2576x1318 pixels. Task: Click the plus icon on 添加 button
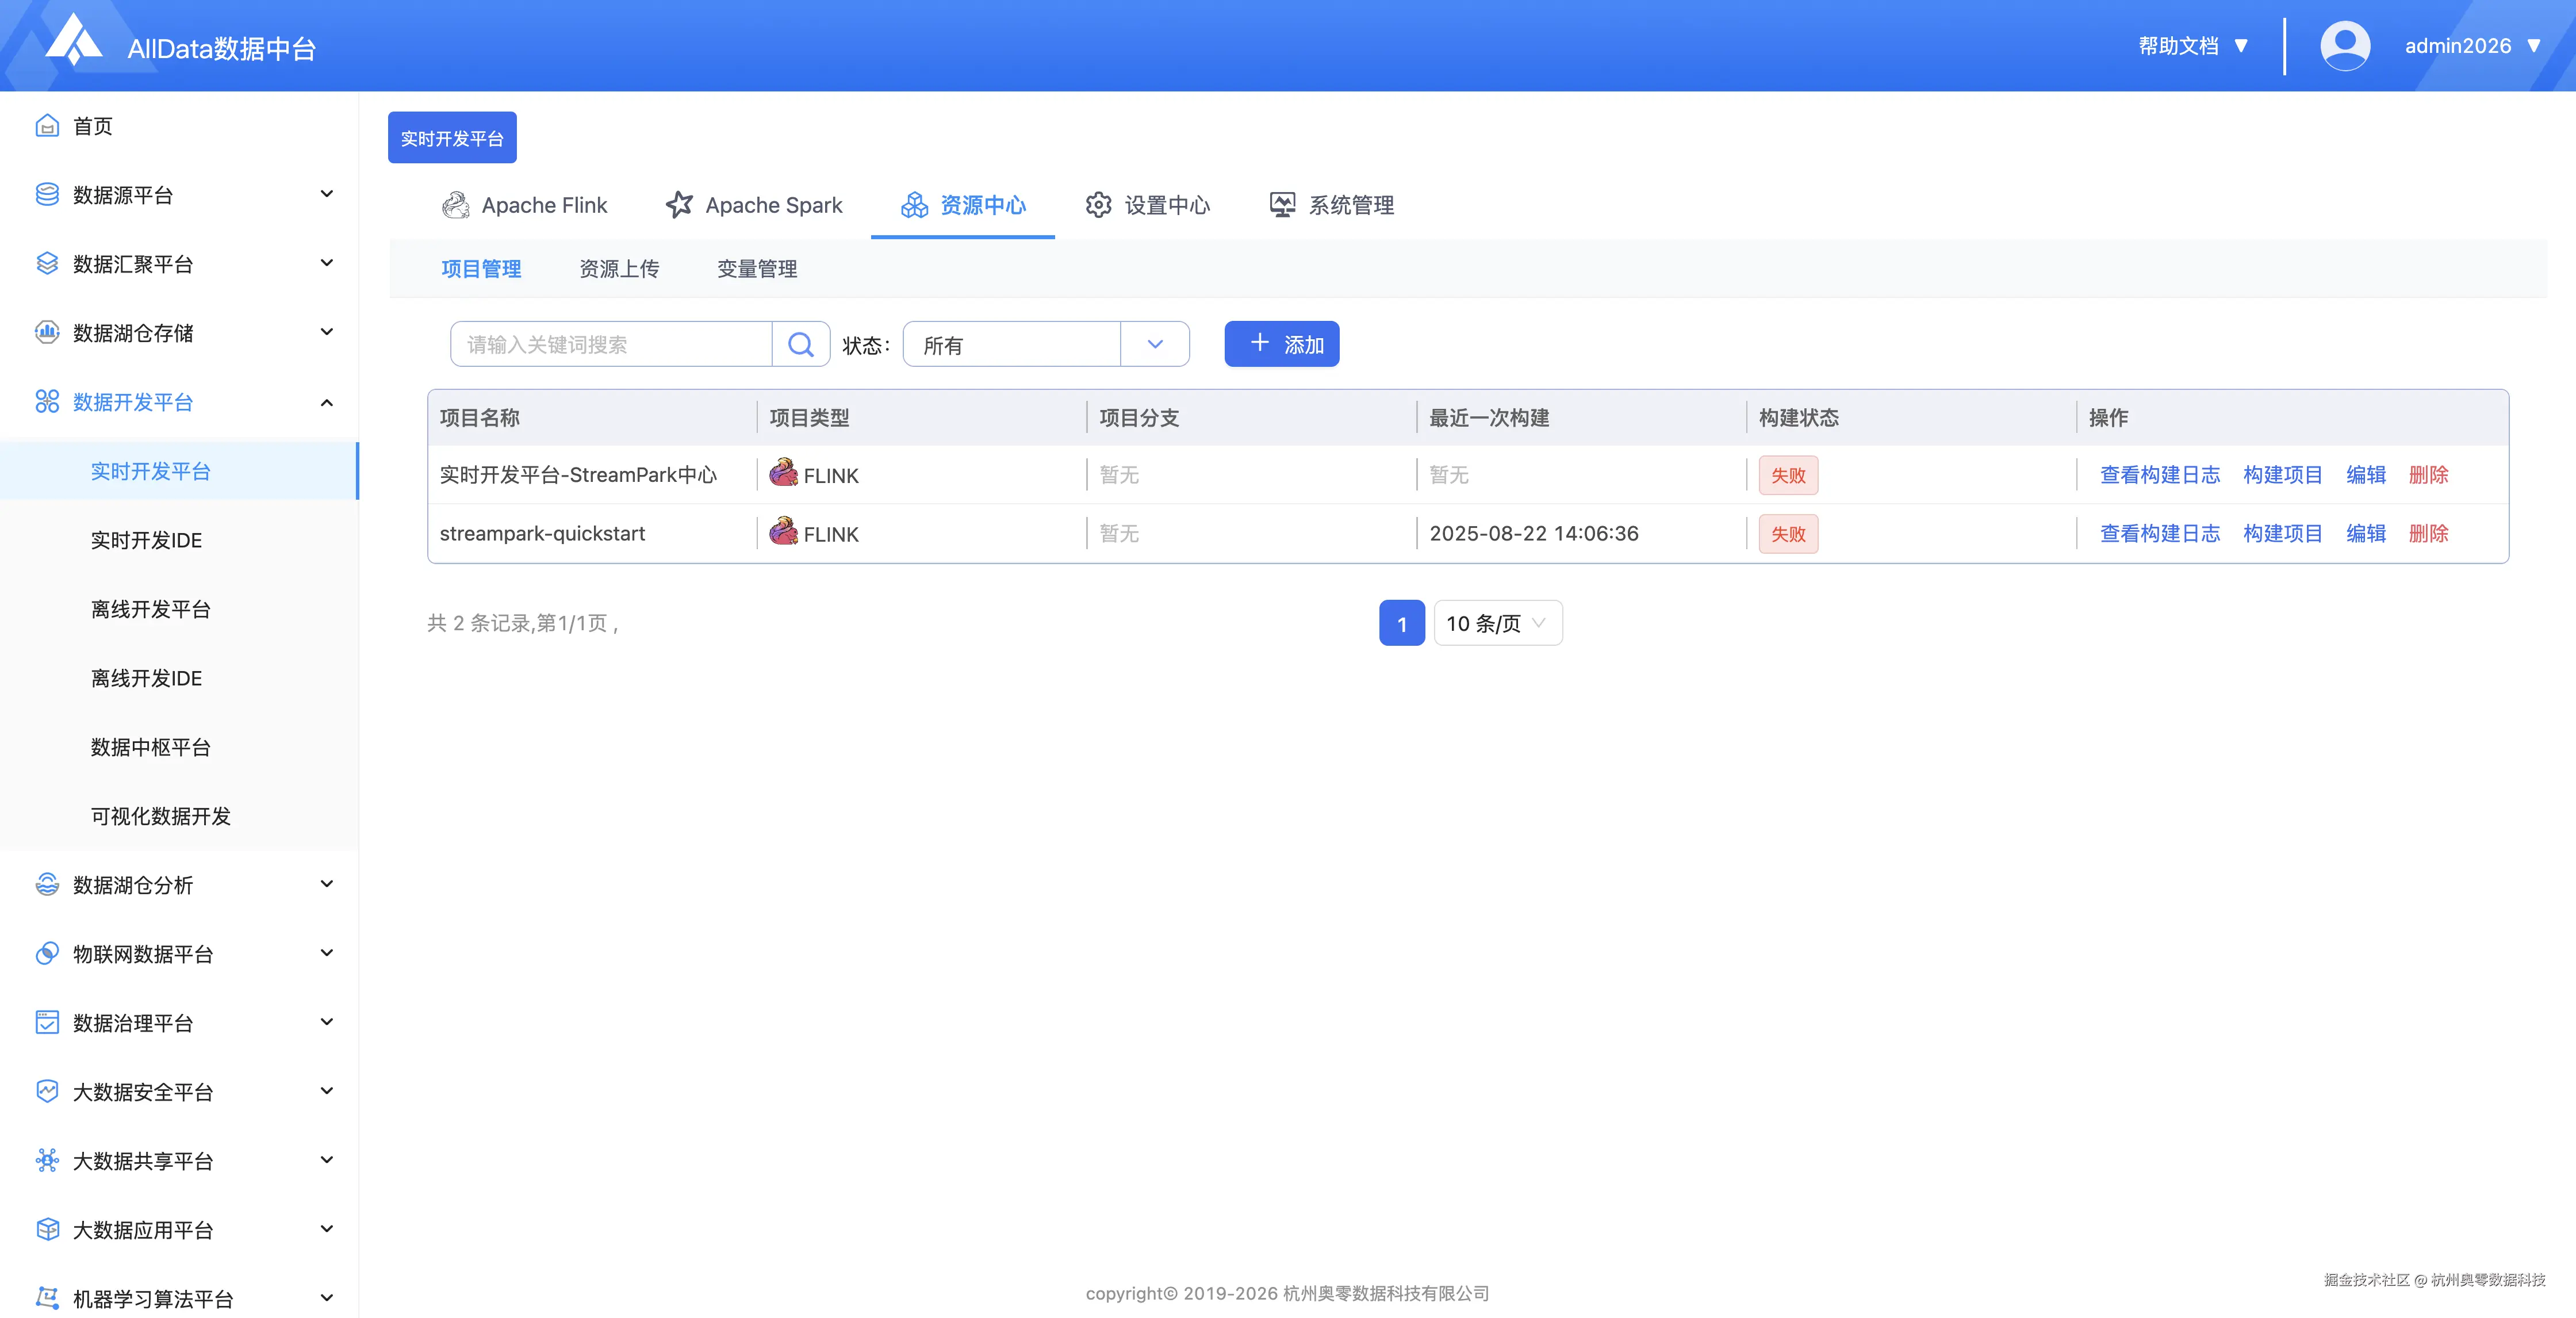[x=1260, y=343]
